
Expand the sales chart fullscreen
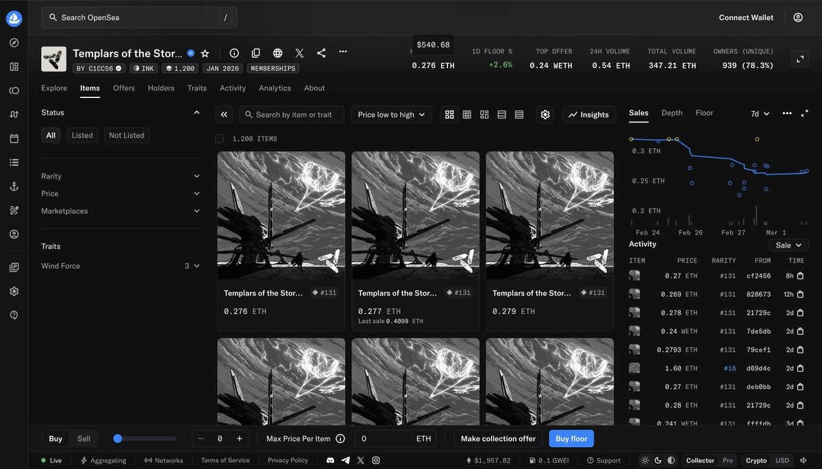(x=804, y=113)
